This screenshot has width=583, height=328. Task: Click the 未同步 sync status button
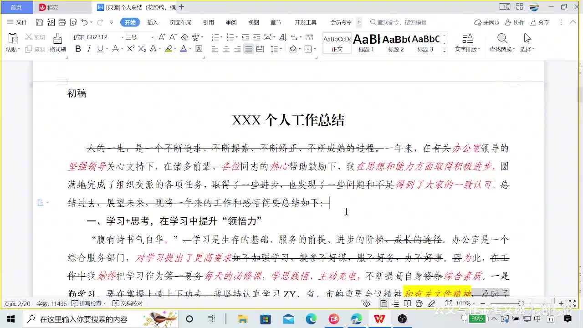487,22
